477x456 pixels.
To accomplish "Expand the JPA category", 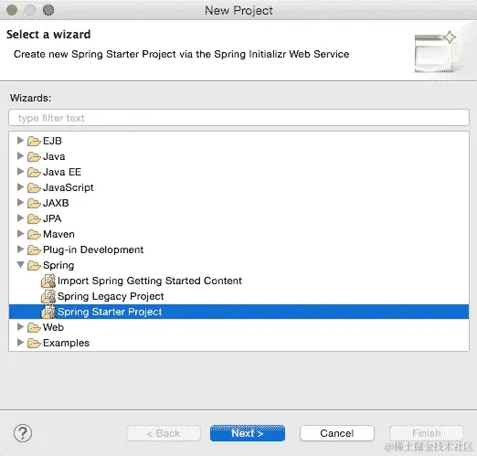I will (20, 218).
